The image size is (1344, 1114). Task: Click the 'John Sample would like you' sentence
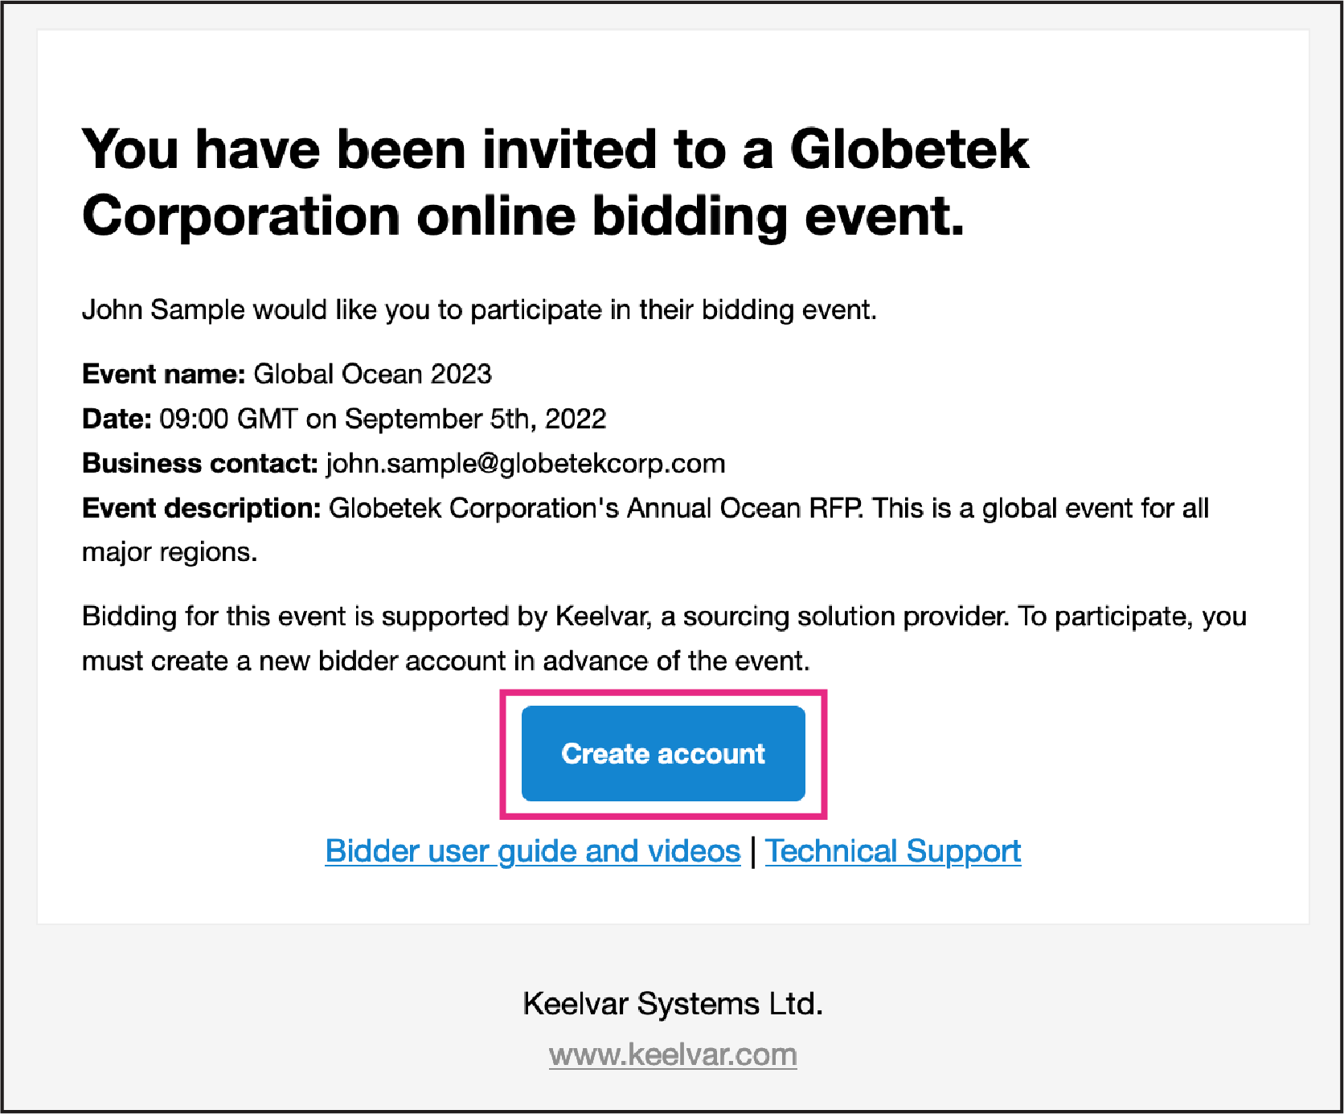[479, 309]
